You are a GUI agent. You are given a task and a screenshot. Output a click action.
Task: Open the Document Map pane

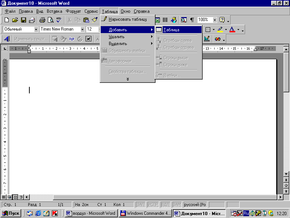click(184, 20)
